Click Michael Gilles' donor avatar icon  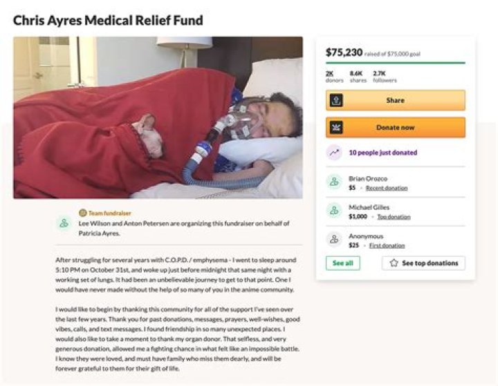[x=335, y=211]
